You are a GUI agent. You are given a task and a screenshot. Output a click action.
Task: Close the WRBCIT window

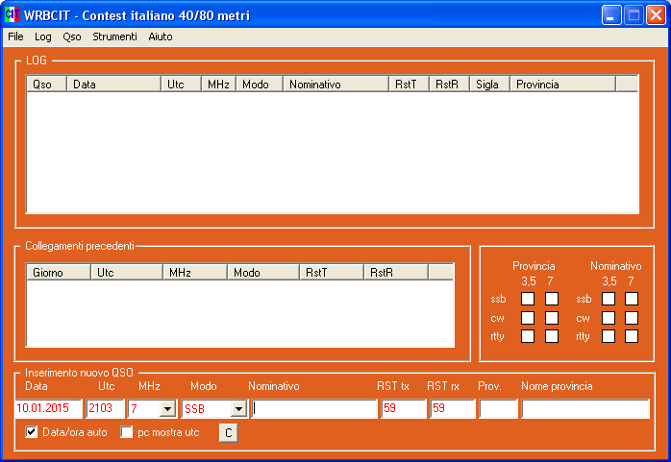pyautogui.click(x=656, y=15)
